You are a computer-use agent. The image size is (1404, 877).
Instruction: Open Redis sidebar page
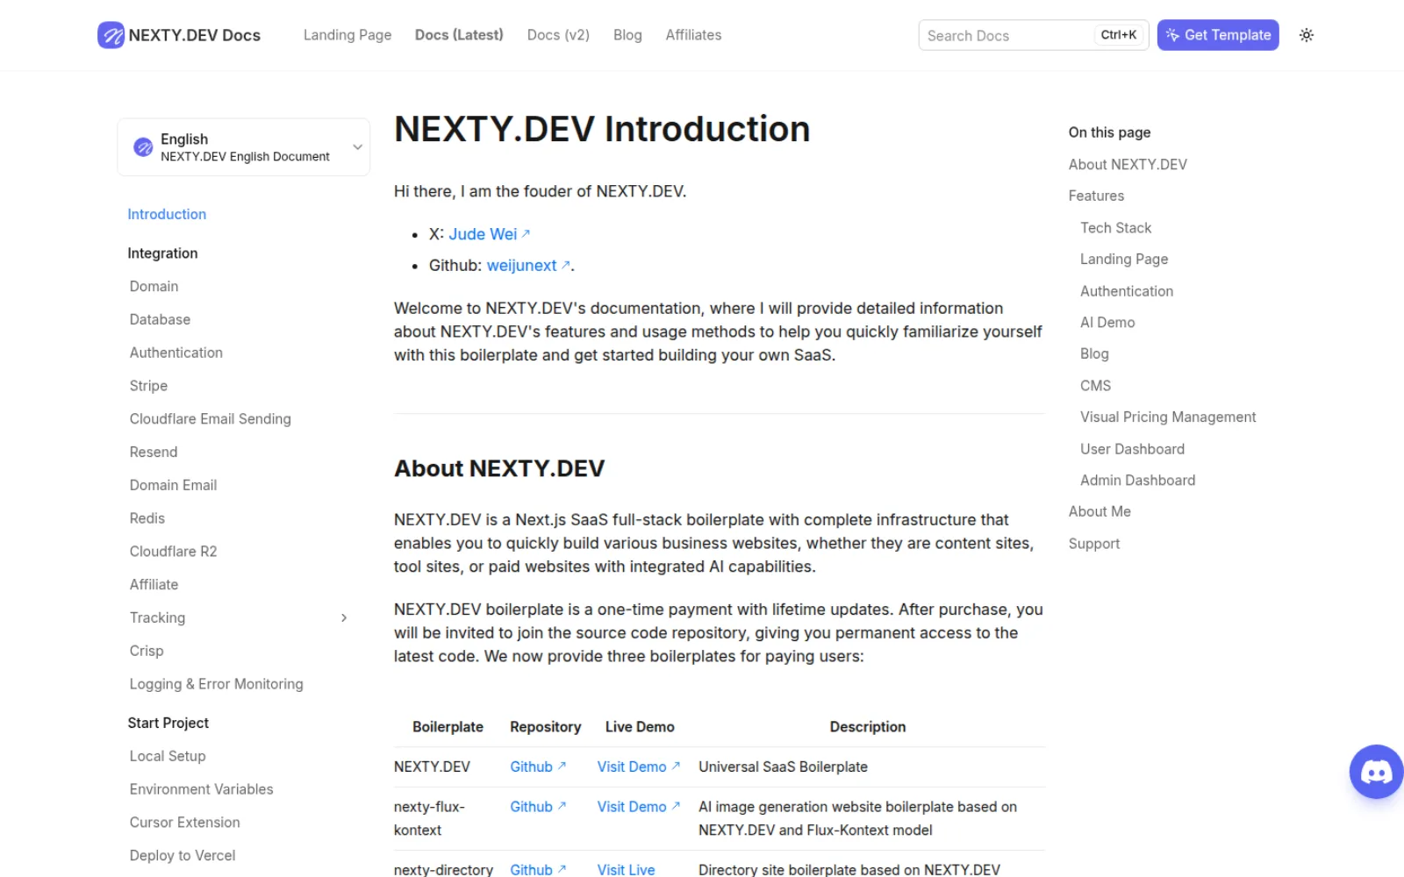(147, 518)
